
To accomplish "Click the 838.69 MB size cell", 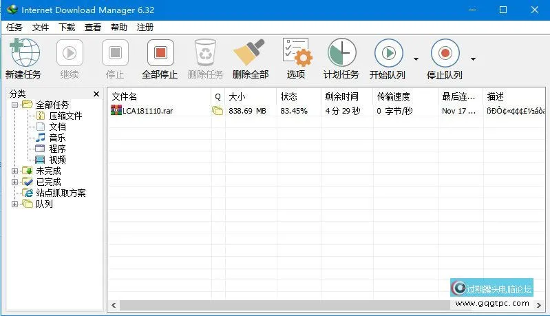I will coord(247,111).
